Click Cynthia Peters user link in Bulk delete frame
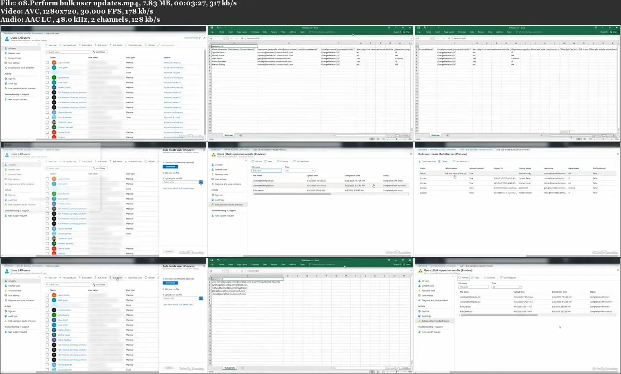 pos(64,310)
